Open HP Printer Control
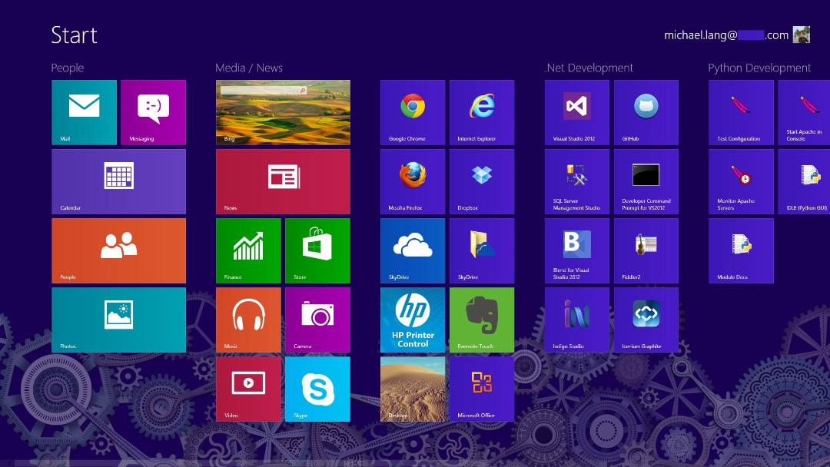 (x=413, y=320)
